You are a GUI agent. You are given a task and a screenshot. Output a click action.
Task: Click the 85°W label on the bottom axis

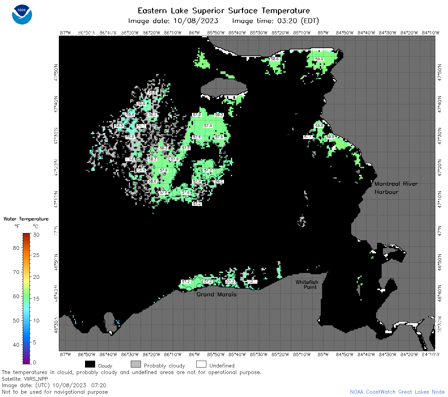[323, 354]
